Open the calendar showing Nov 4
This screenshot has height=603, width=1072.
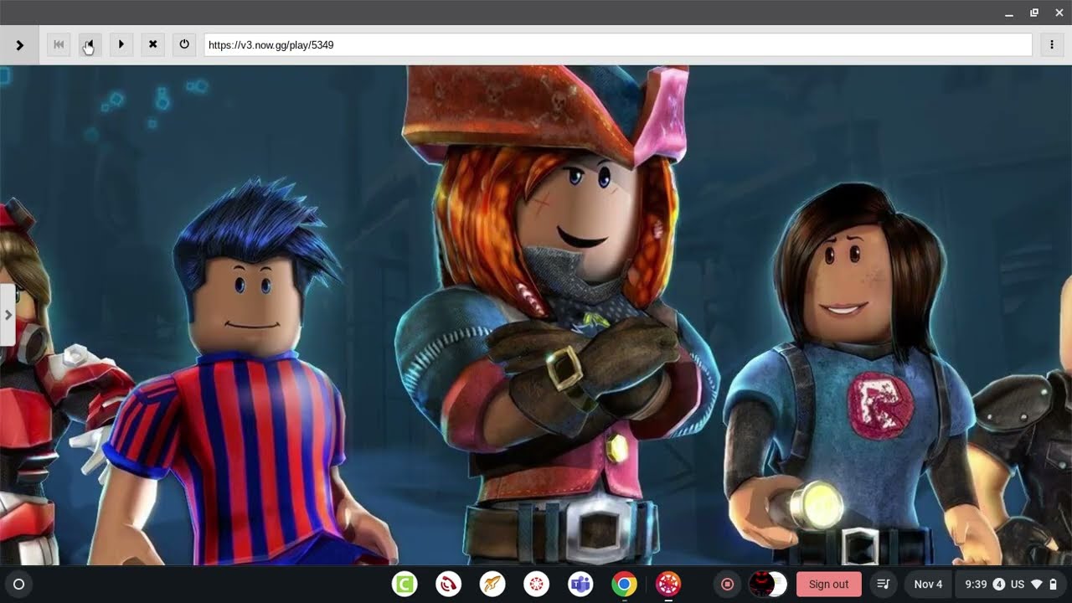point(928,585)
